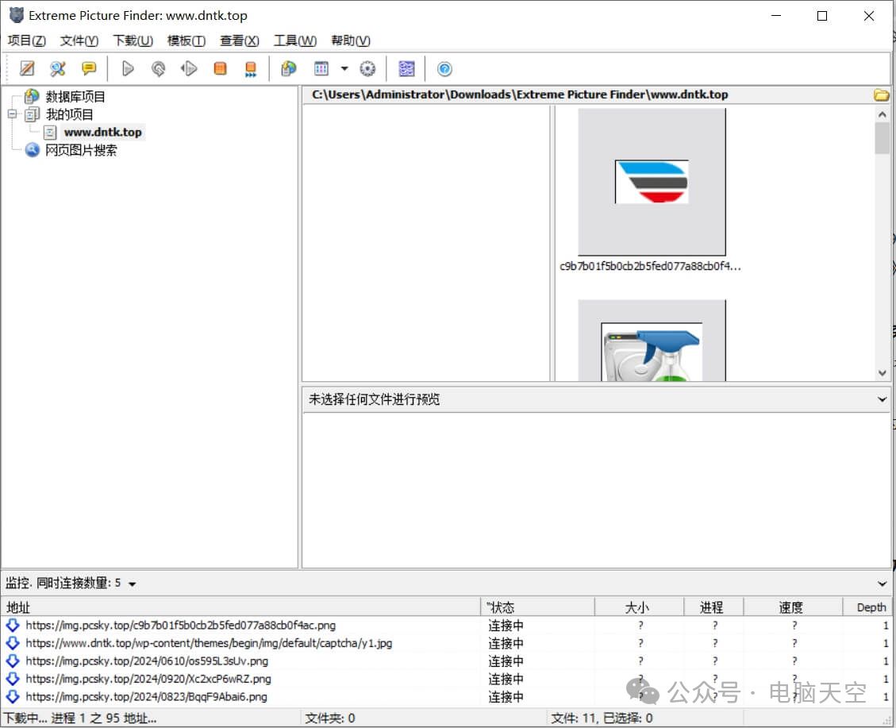Click download arrow icon of os595L3sUv.png row
This screenshot has width=896, height=728.
point(13,661)
